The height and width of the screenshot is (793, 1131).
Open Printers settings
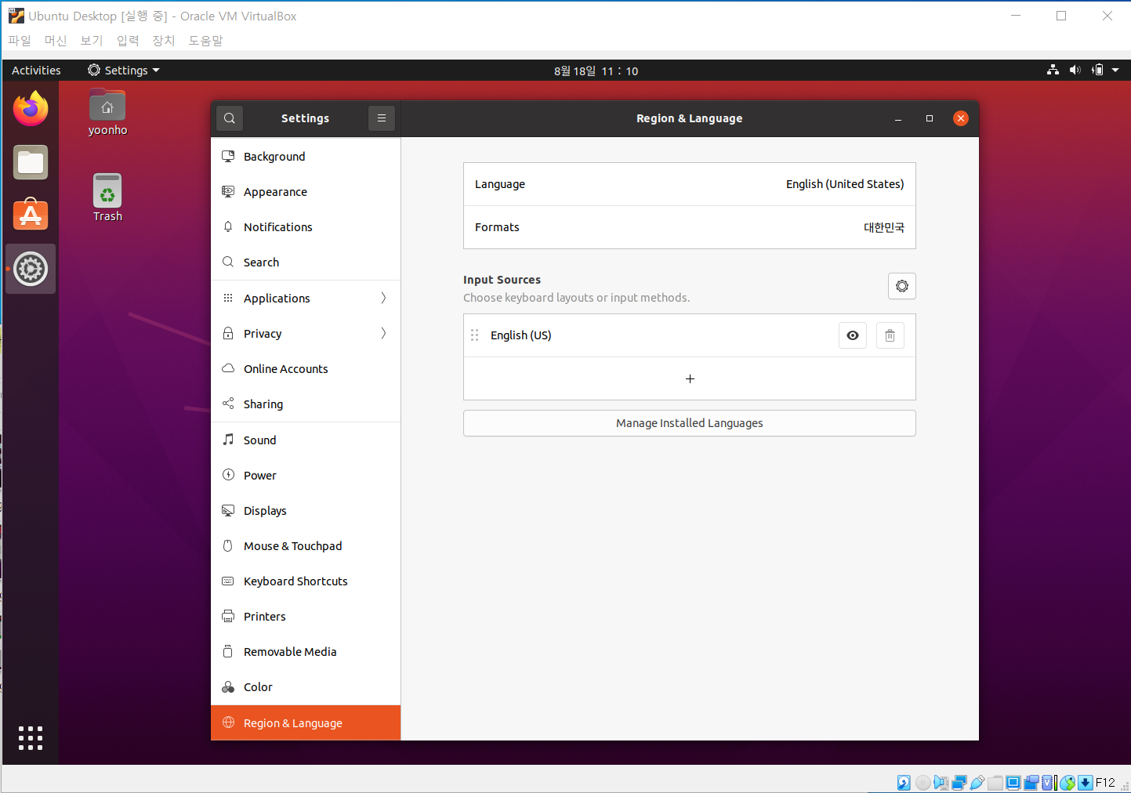[306, 617]
